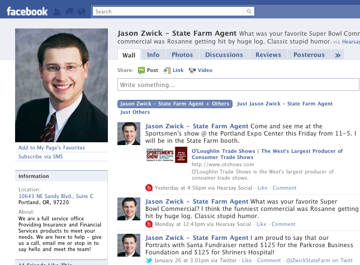Open the messages icon in header

(69, 11)
